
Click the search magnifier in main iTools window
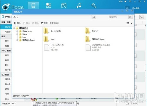(141, 17)
